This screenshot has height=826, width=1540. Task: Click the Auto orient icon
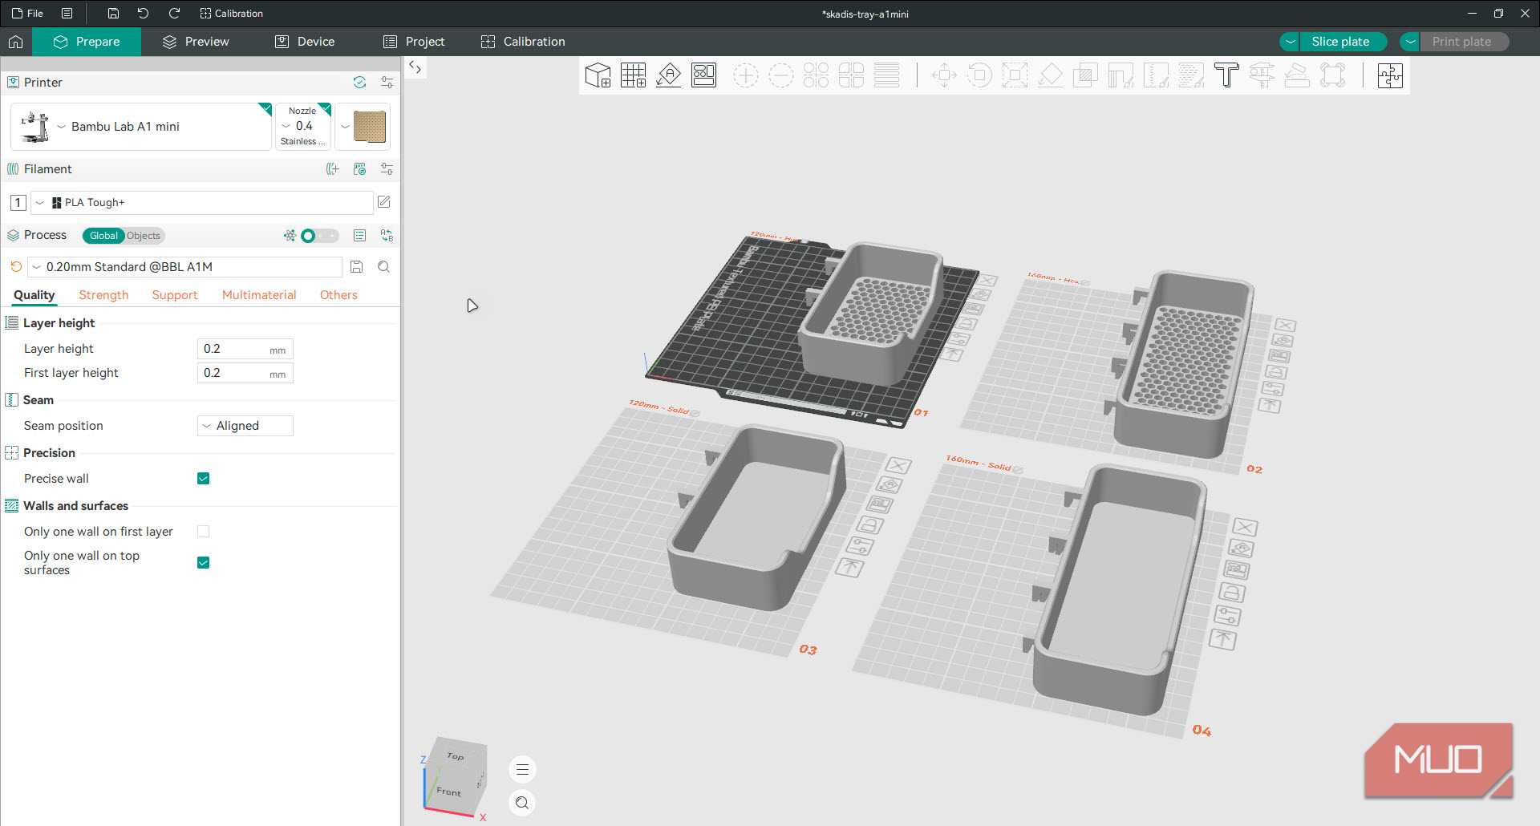[668, 75]
